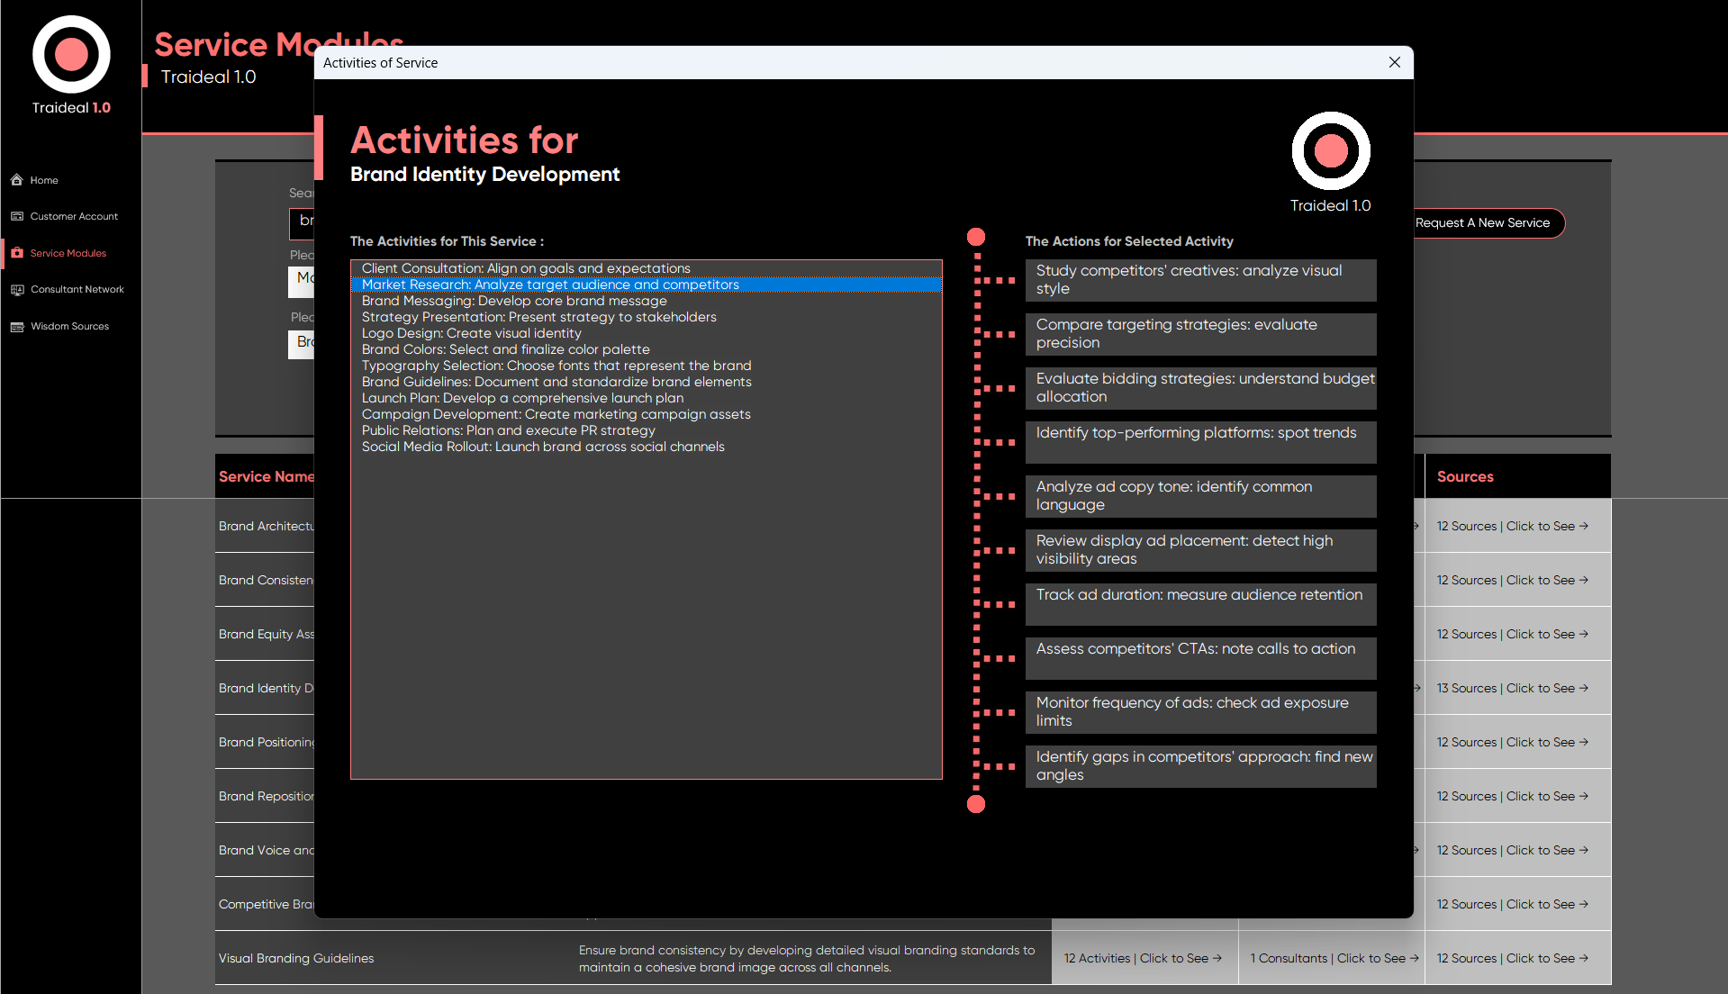Open 1 Consultants Click to See link
Screen dimensions: 1728x994
[x=1334, y=958]
